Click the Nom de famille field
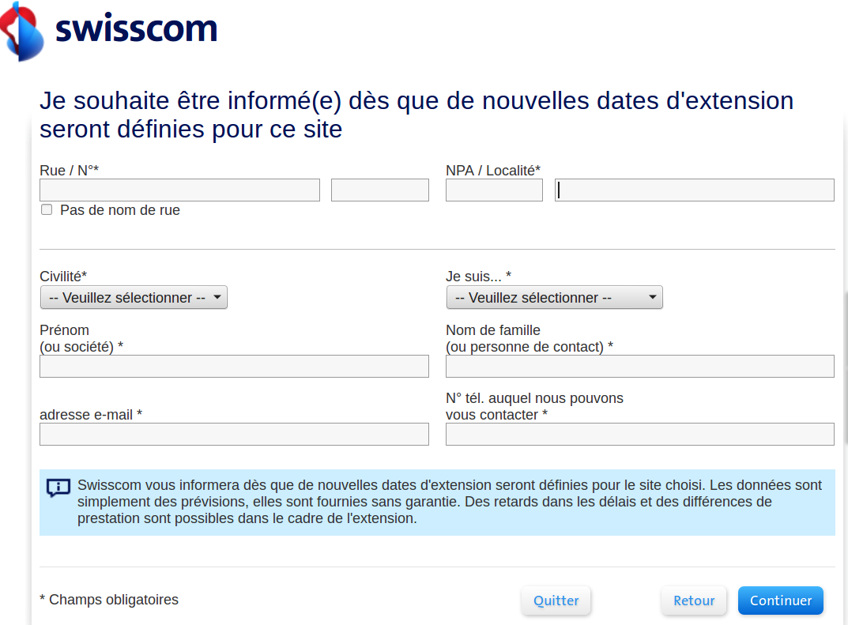Screen dimensions: 848x625 (639, 366)
